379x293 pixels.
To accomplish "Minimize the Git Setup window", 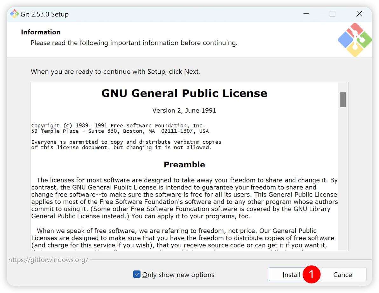I will 306,14.
